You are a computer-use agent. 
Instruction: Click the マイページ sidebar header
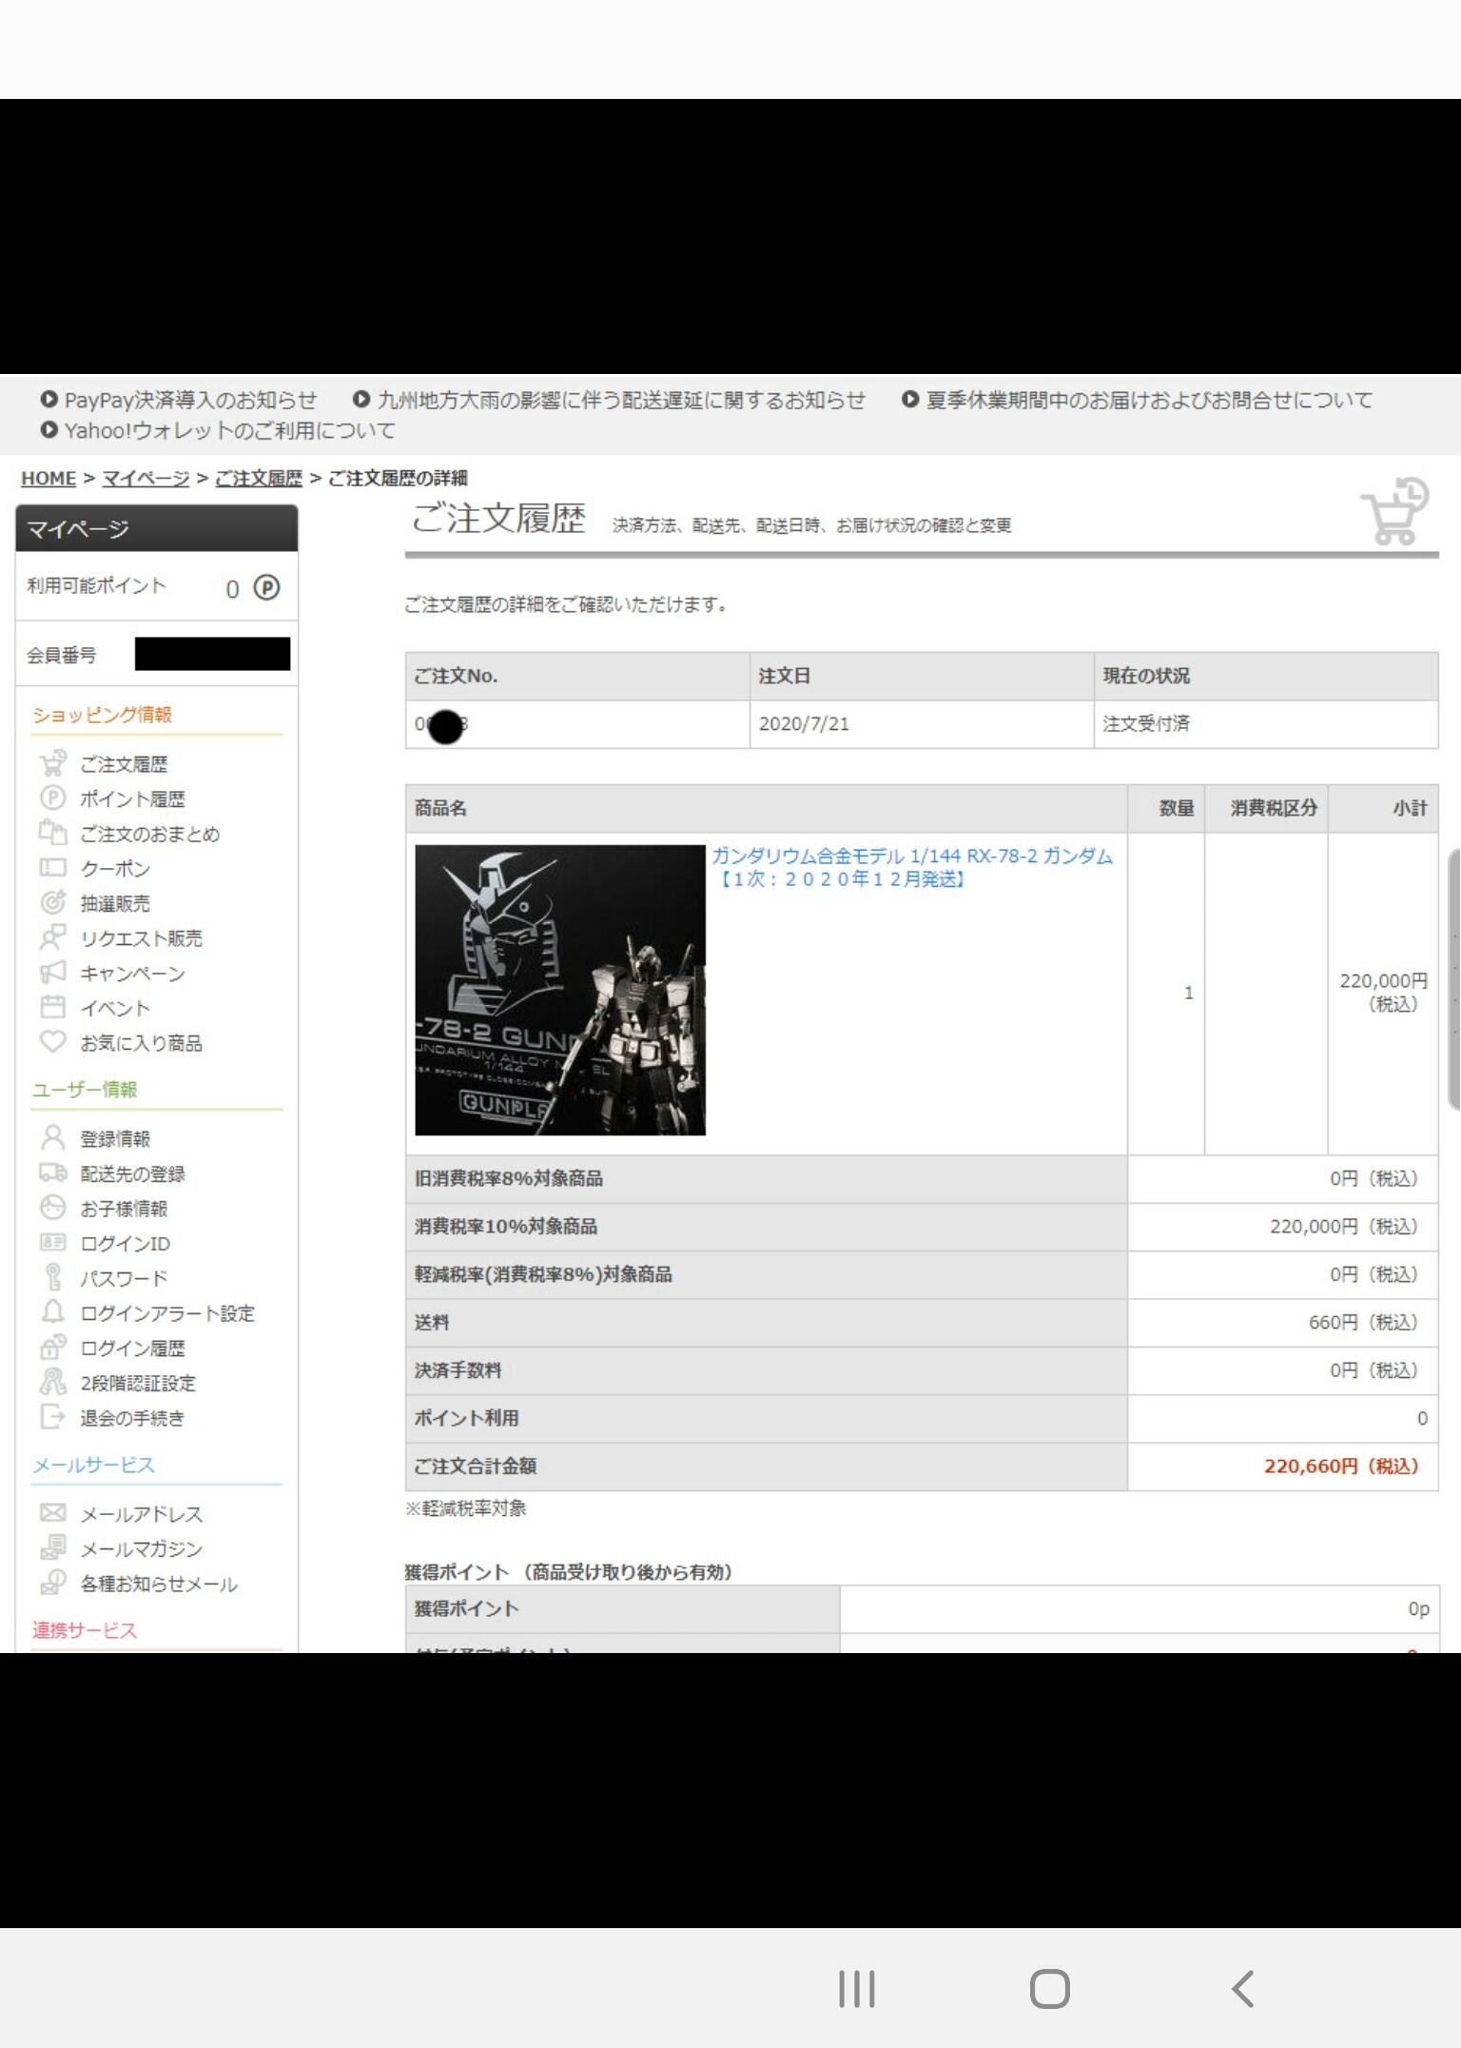coord(157,528)
